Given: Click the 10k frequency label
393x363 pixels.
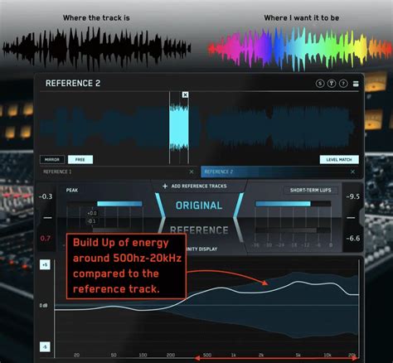Looking at the screenshot, I should (327, 355).
